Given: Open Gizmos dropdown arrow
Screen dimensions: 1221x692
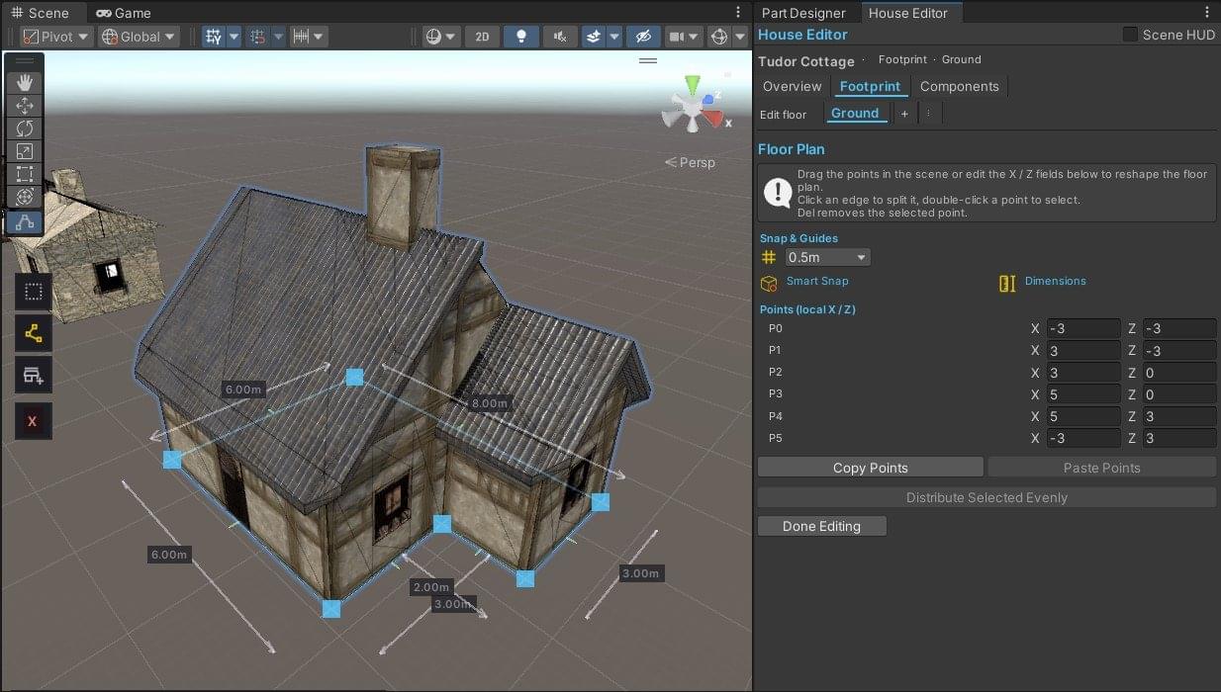Looking at the screenshot, I should (x=741, y=37).
